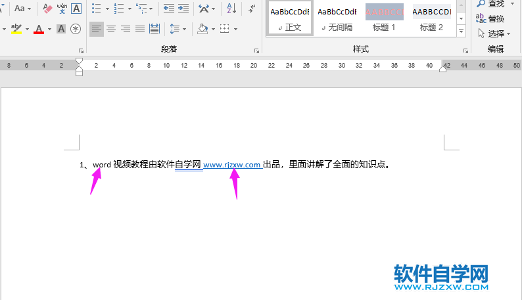Toggle character shading (gray A) icon
This screenshot has height=300, width=522.
pos(61,29)
